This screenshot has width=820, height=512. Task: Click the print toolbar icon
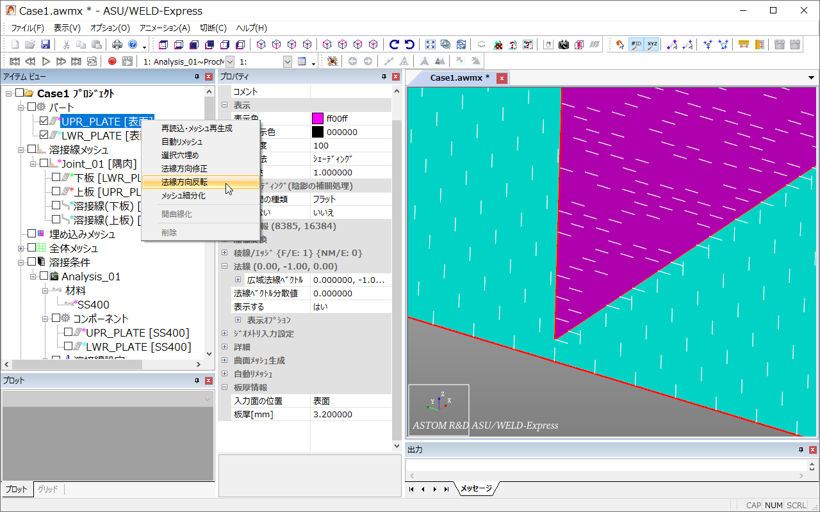click(x=117, y=45)
